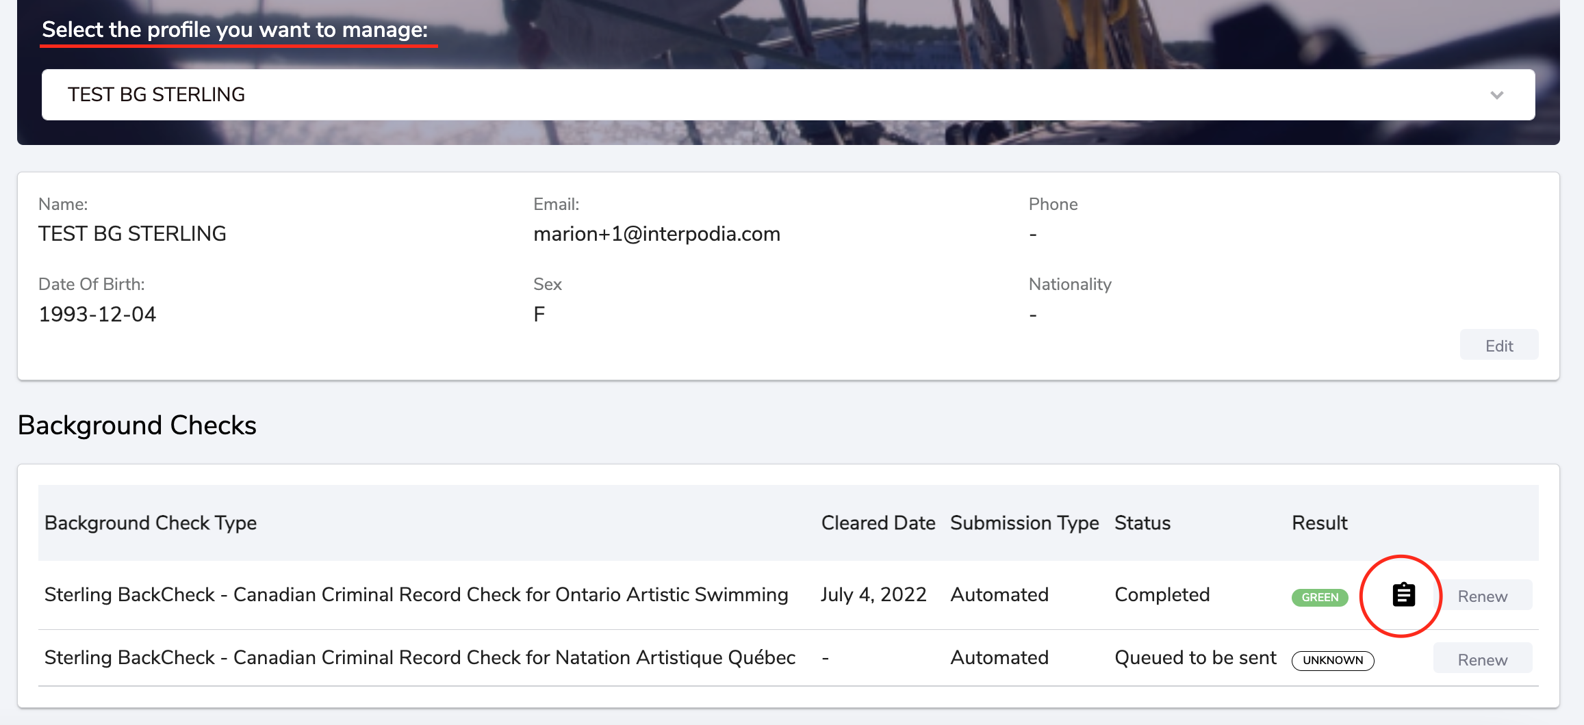Click the Result column header

coord(1319,523)
